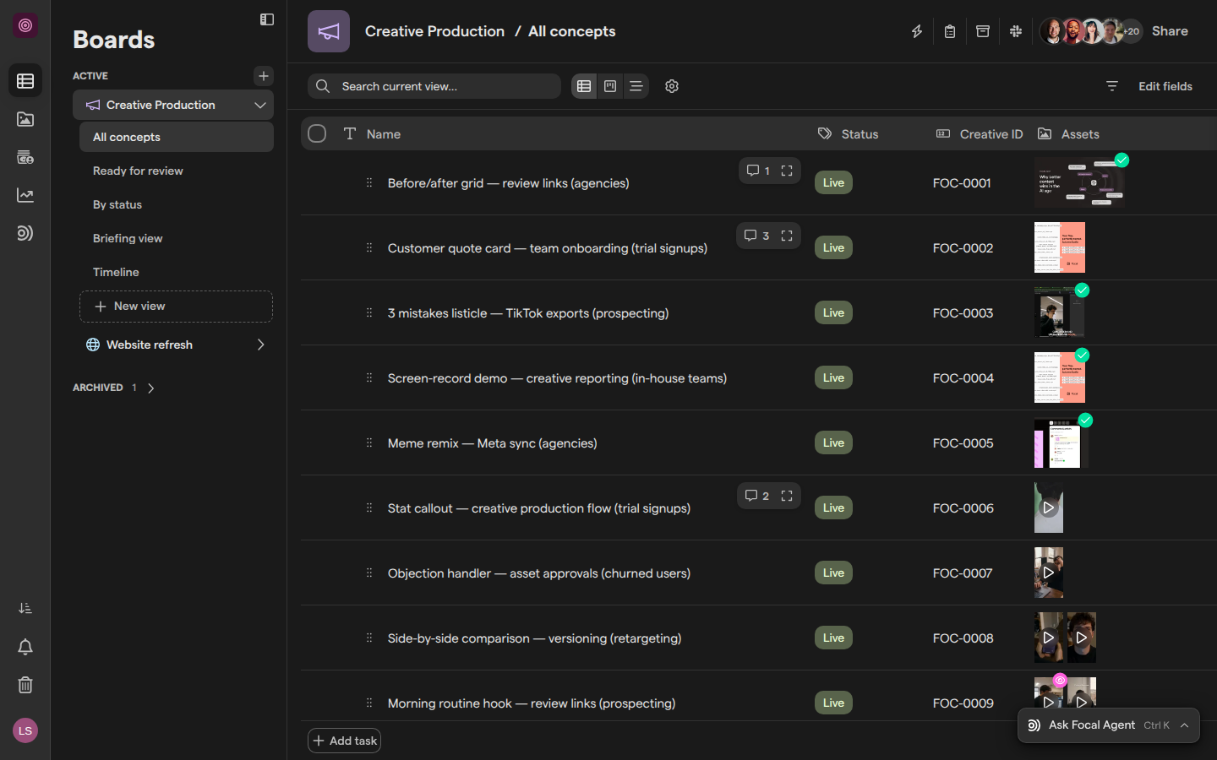Open Live status dropdown for FOC-0003

click(833, 312)
